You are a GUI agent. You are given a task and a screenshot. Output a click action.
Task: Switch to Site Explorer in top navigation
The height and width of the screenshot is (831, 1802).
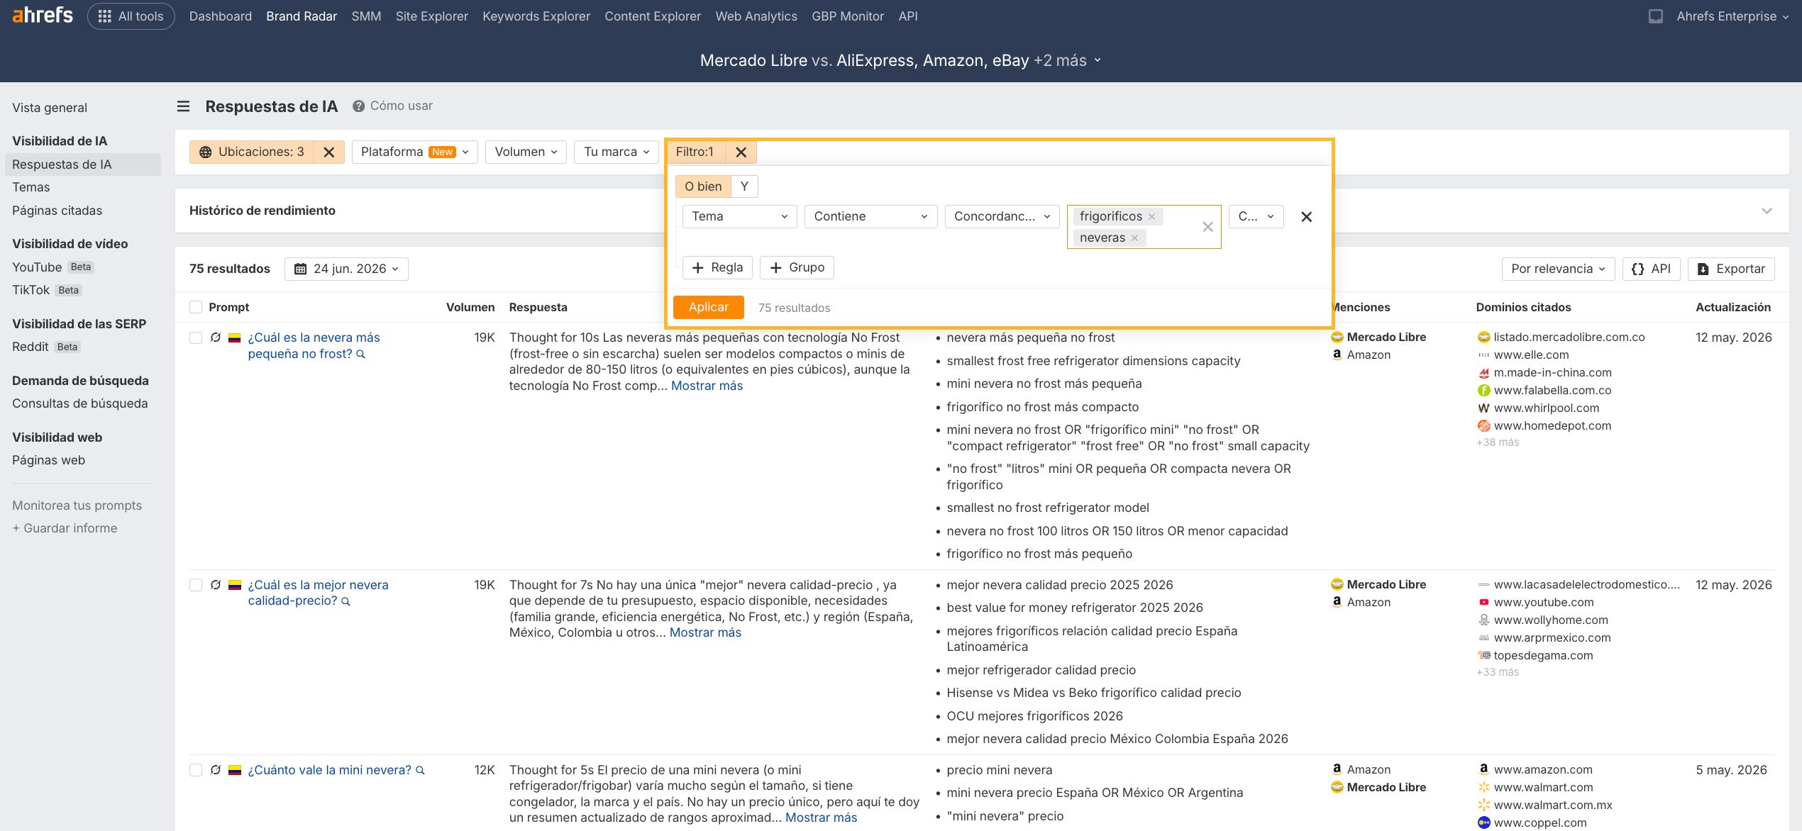[431, 16]
